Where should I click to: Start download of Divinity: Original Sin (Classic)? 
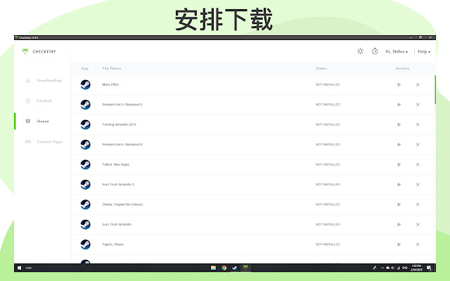(399, 204)
